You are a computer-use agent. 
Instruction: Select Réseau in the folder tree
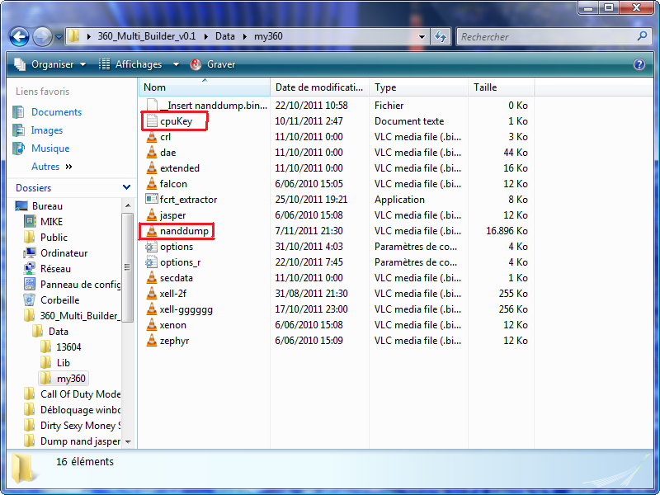55,269
